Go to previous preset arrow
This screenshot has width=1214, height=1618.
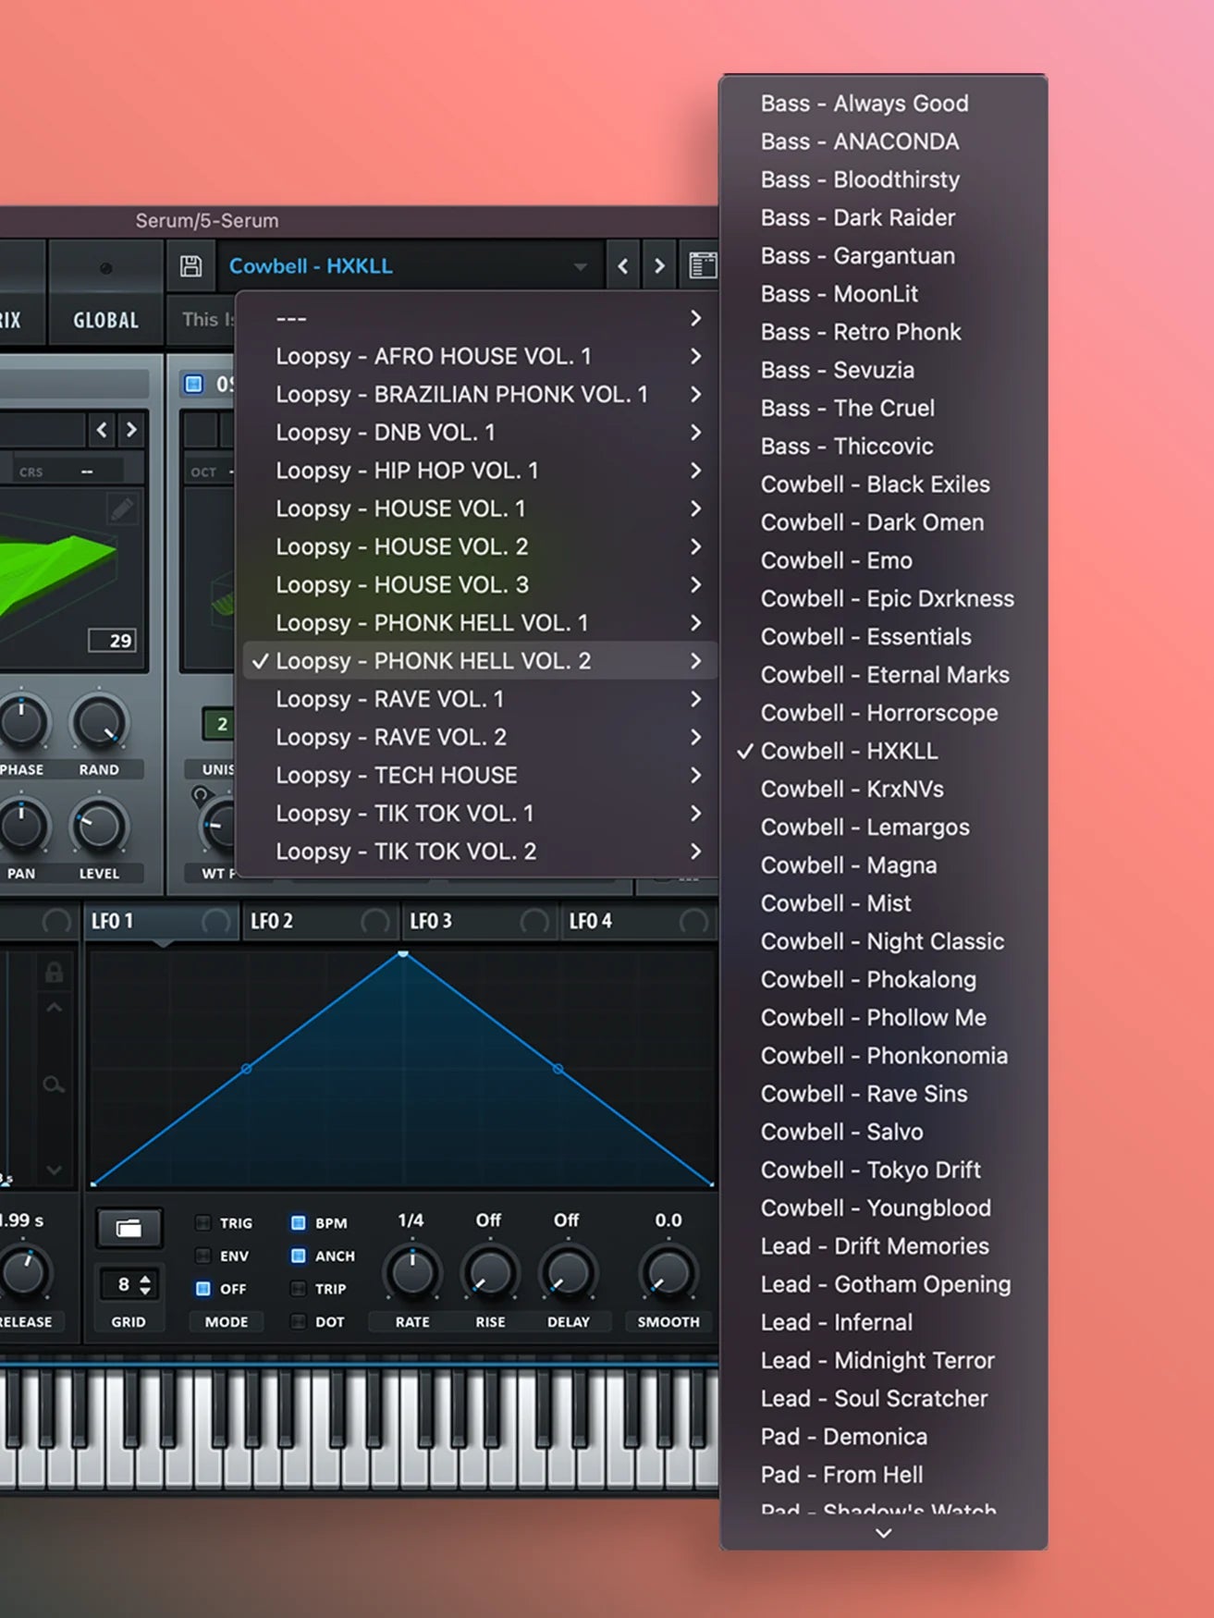(x=623, y=266)
